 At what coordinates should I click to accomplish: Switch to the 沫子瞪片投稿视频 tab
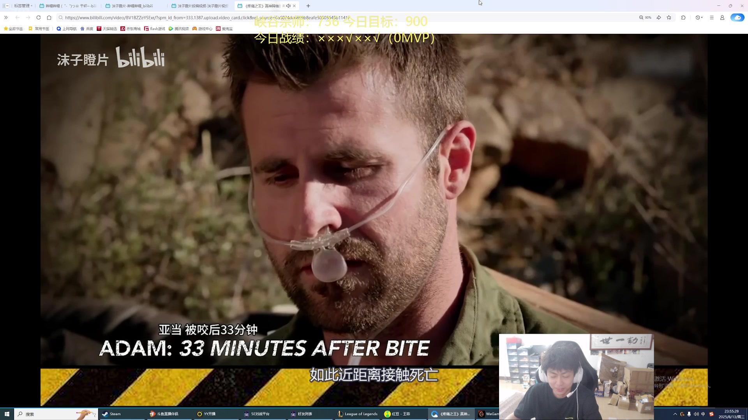[201, 6]
